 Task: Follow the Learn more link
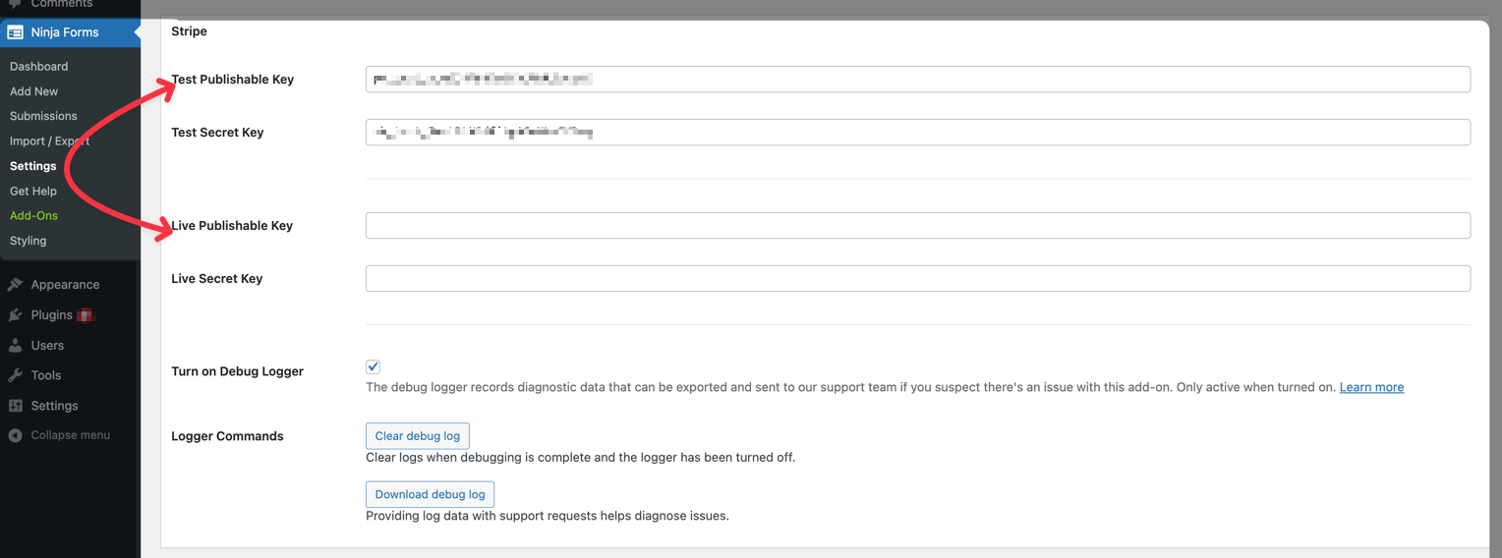tap(1371, 387)
